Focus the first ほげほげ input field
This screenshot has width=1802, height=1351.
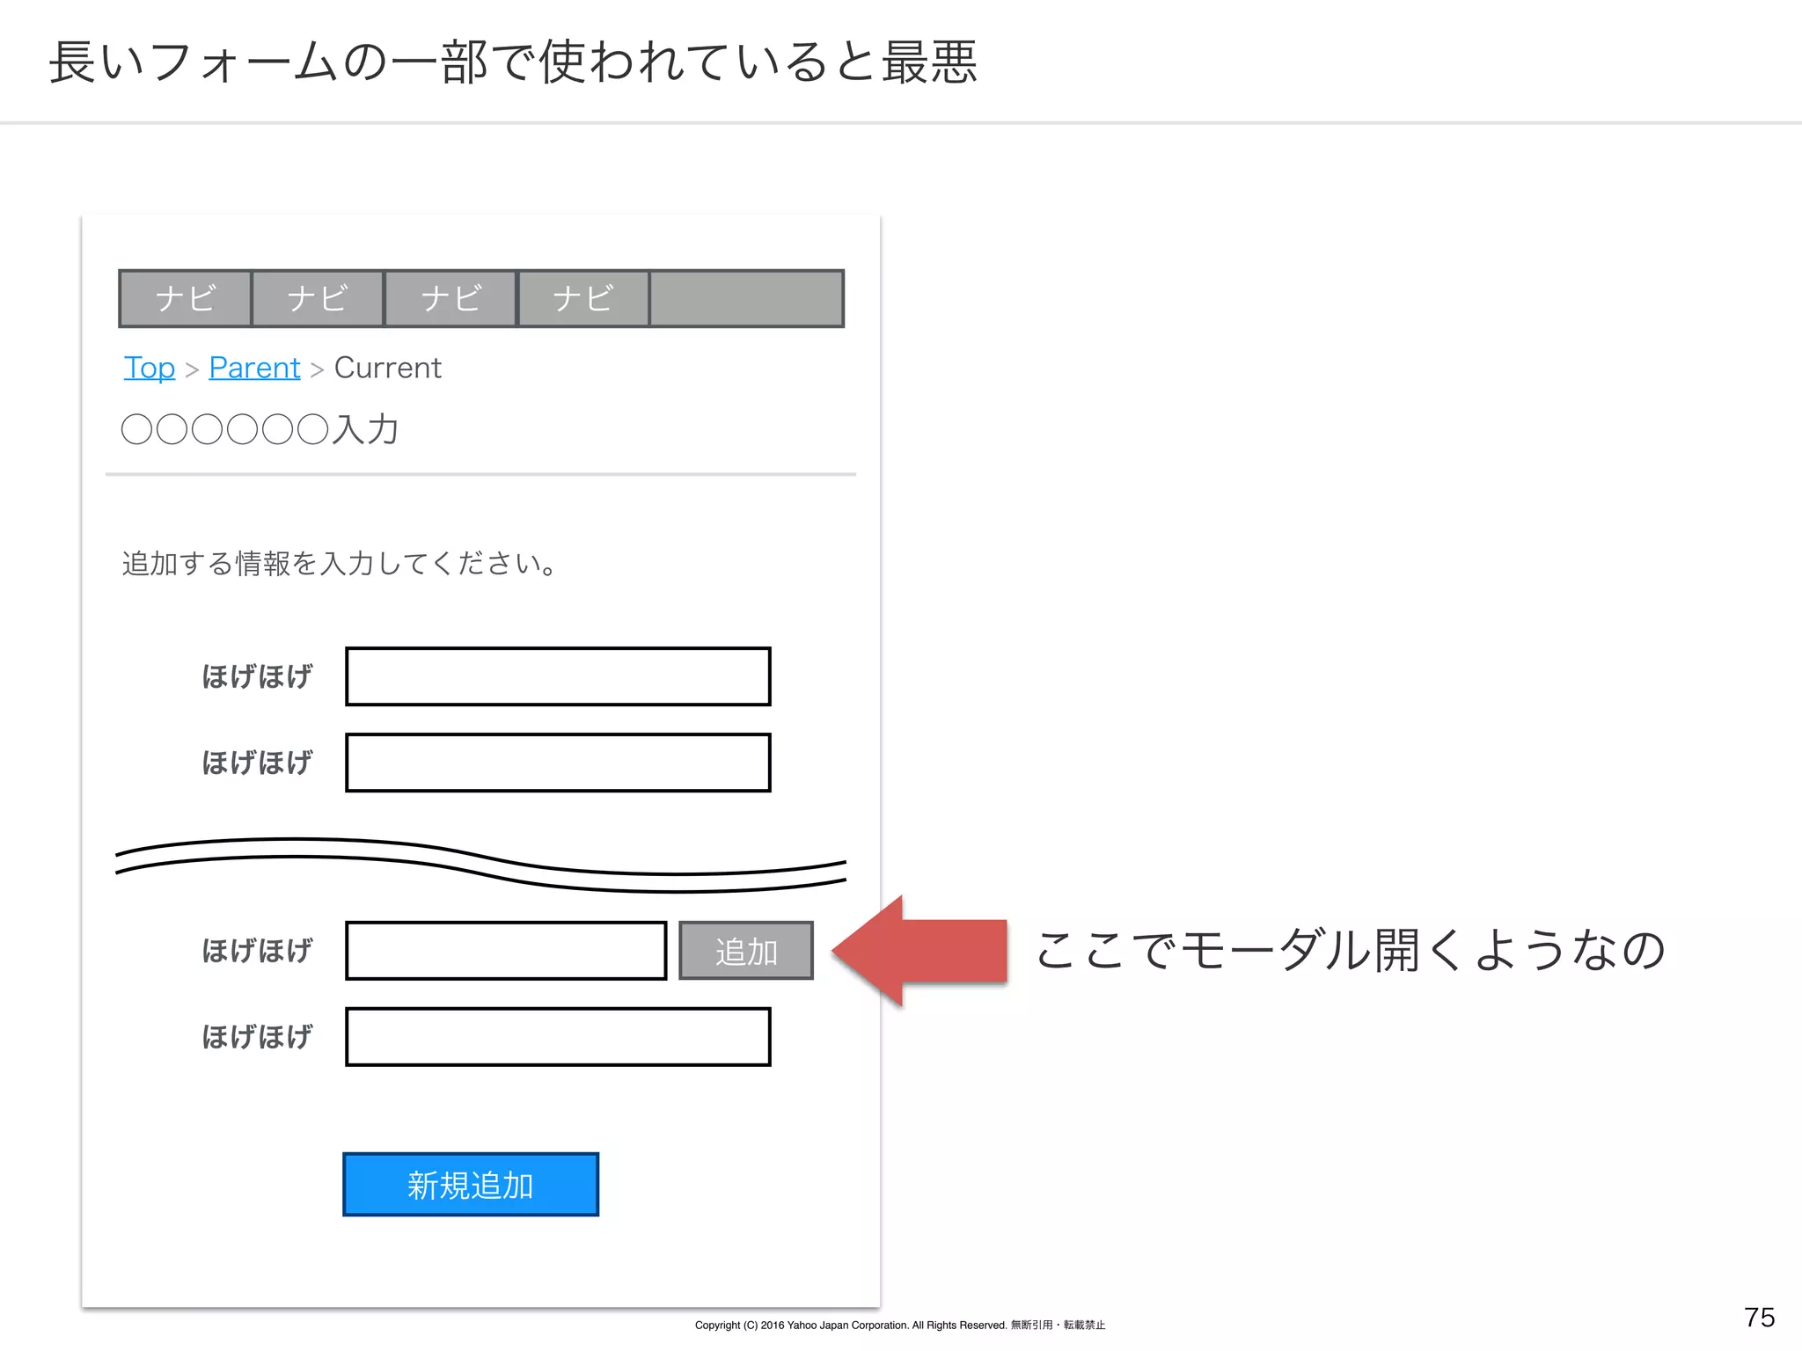pos(558,676)
